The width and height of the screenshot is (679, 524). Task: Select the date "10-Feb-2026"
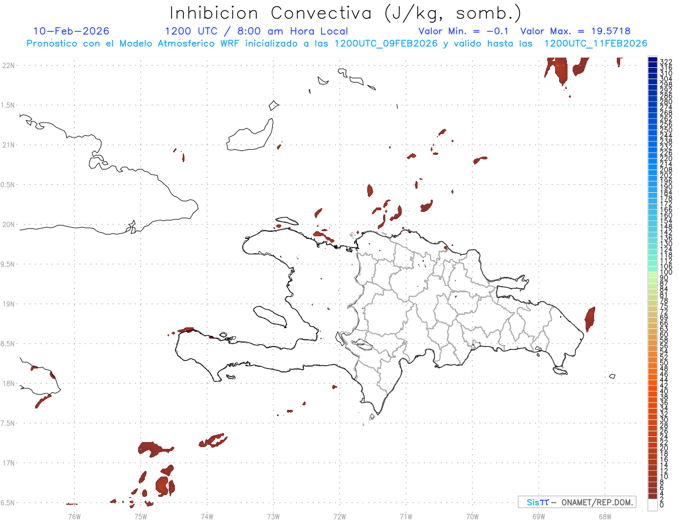(x=71, y=31)
